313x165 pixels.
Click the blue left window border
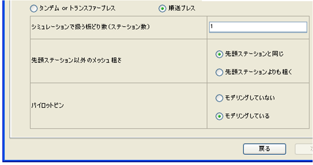pos(4,80)
